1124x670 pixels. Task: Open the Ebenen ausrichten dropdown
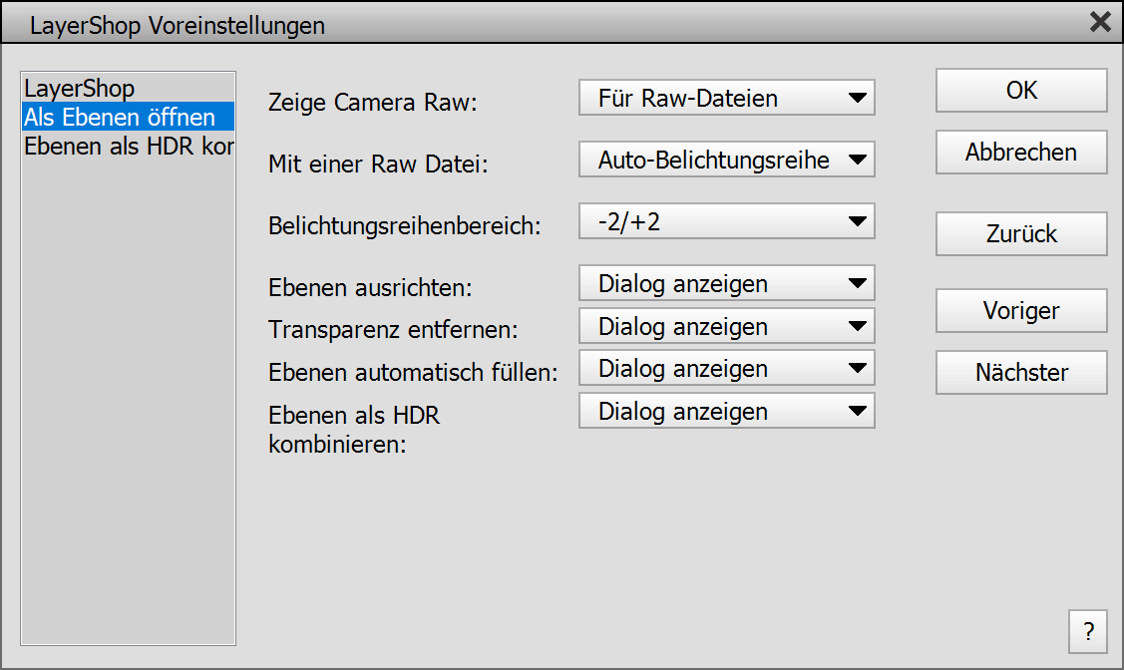coord(726,284)
